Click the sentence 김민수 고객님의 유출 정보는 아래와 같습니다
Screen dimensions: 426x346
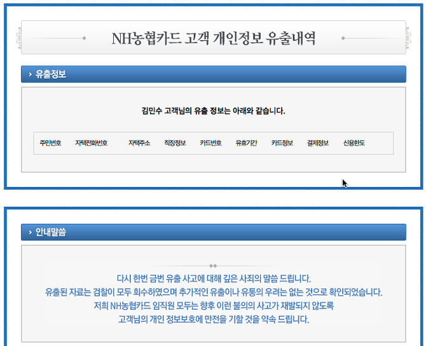(x=213, y=111)
